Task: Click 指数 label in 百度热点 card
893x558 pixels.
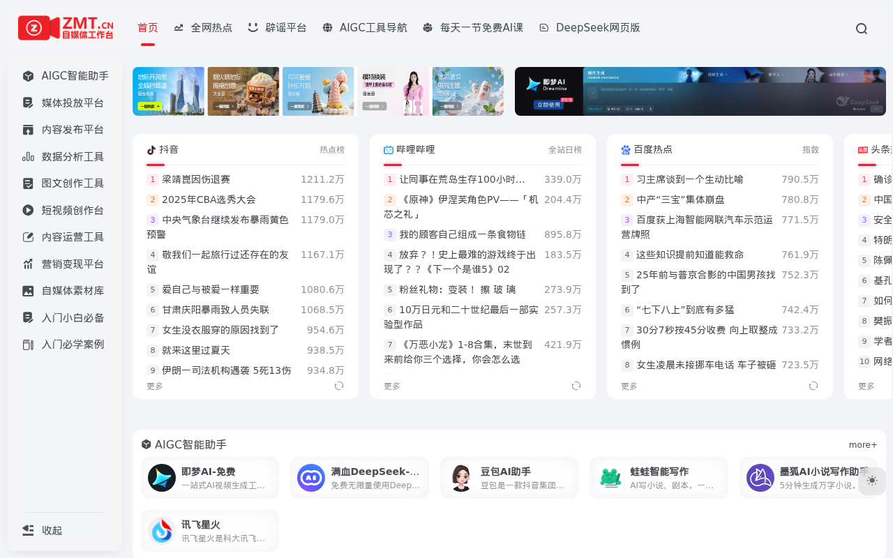Action: [811, 150]
